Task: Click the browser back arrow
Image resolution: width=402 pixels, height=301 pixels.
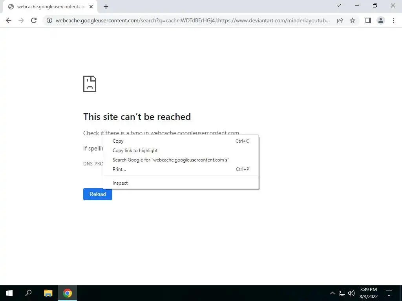Action: [9, 20]
